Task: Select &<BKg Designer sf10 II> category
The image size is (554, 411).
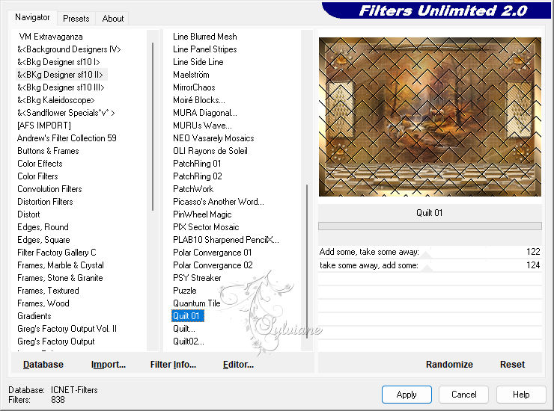Action: 60,75
